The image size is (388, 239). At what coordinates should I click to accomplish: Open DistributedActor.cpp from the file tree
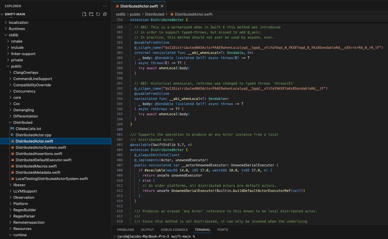click(x=55, y=135)
